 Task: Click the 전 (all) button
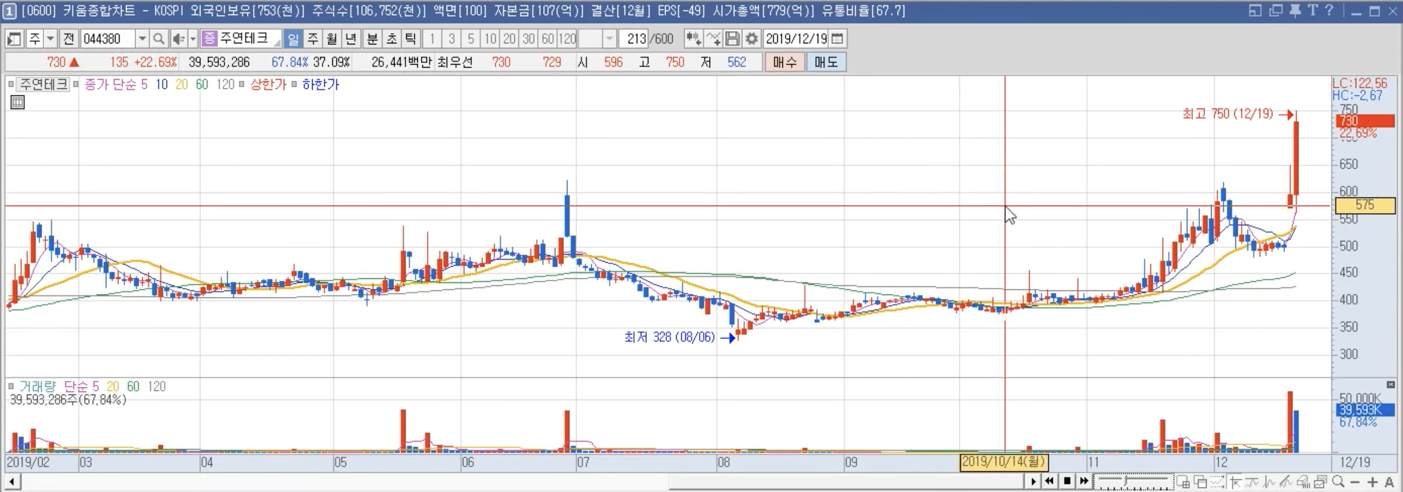click(69, 39)
